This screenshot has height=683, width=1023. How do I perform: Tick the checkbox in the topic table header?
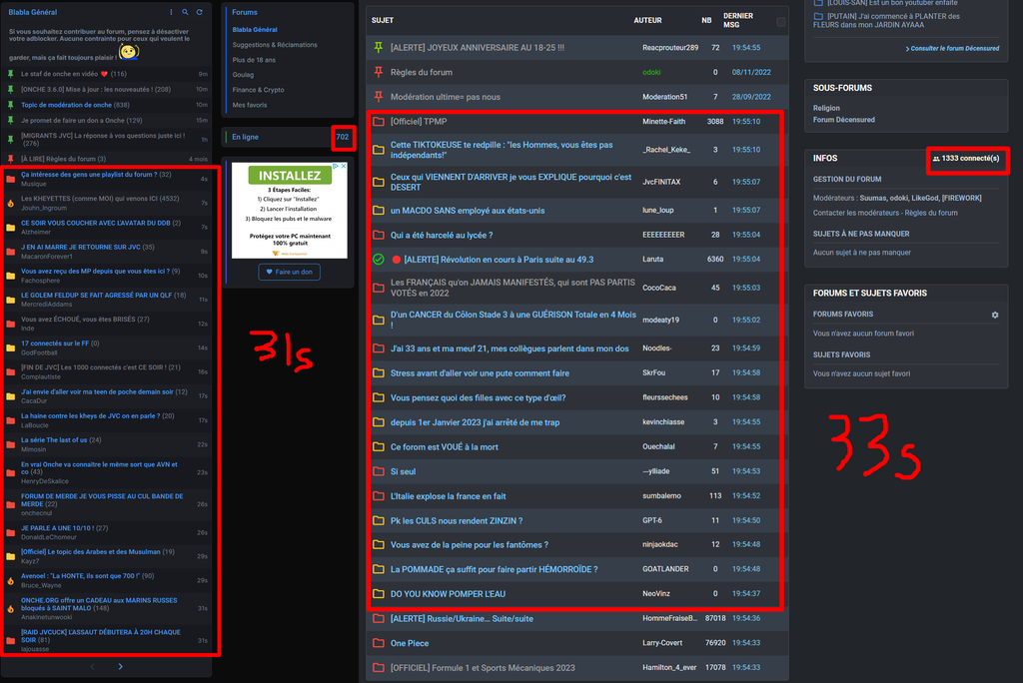(781, 22)
